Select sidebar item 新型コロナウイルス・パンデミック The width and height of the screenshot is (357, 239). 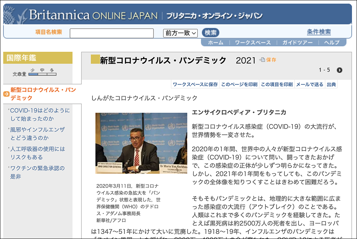pos(43,94)
